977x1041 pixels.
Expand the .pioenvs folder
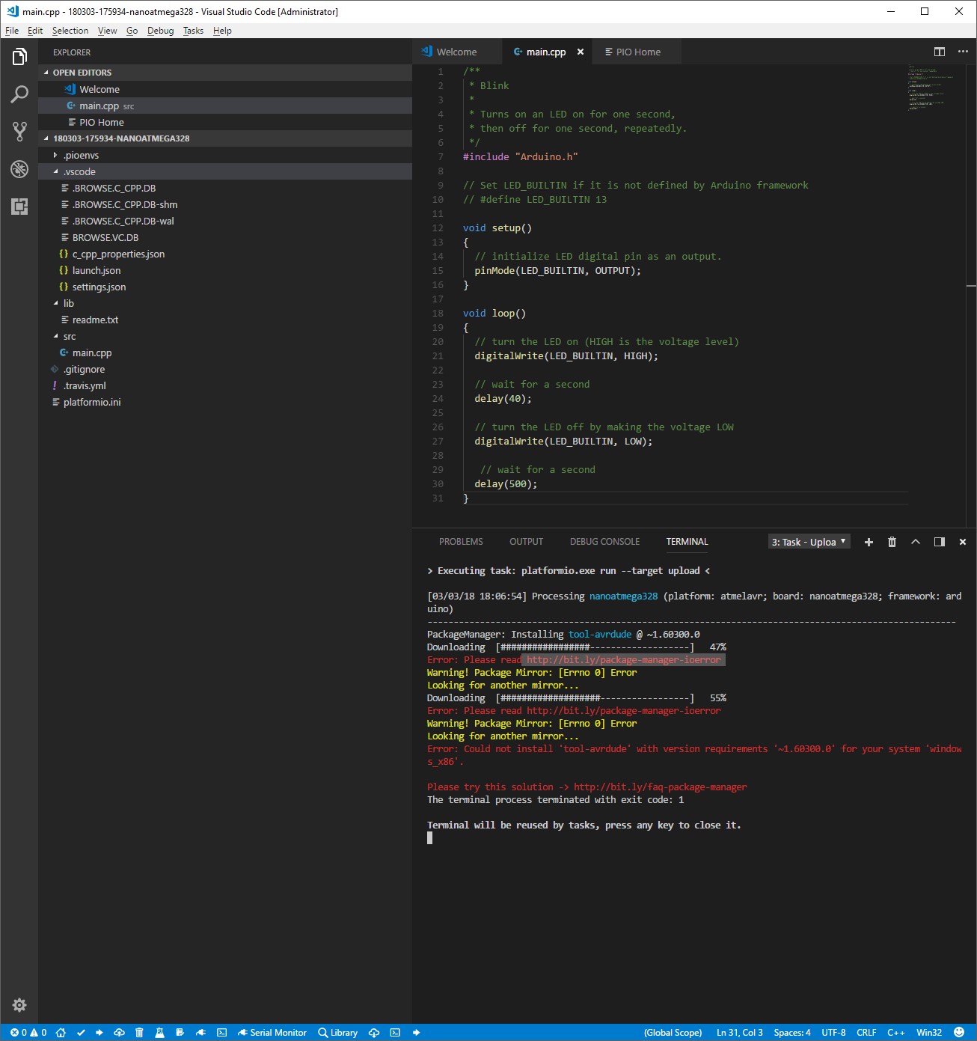coord(224,155)
